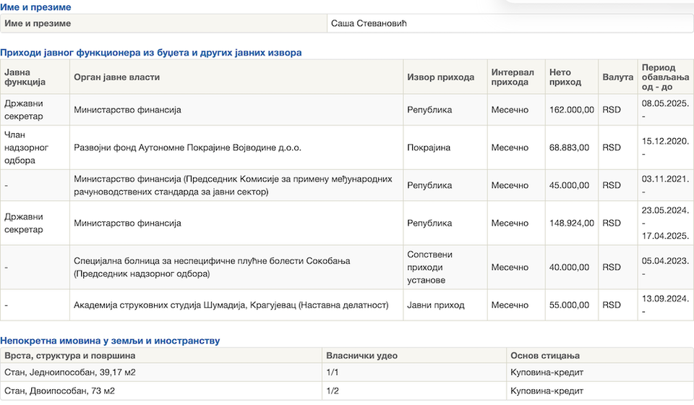Image resolution: width=694 pixels, height=405 pixels.
Task: Click 'RSD' in the 55.000,00 row
Action: click(x=612, y=305)
